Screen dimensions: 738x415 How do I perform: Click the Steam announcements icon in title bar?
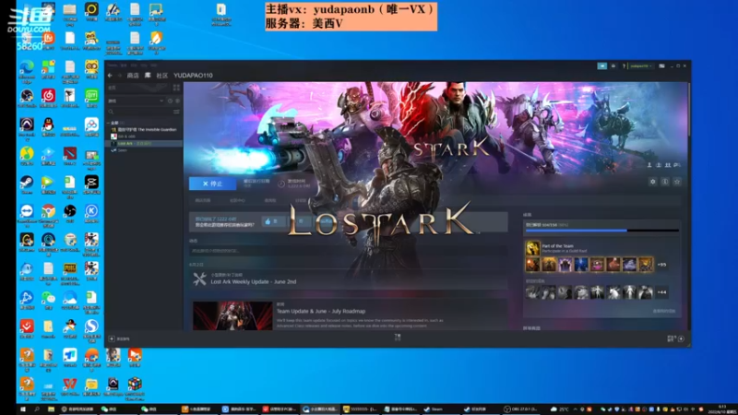[x=602, y=65]
